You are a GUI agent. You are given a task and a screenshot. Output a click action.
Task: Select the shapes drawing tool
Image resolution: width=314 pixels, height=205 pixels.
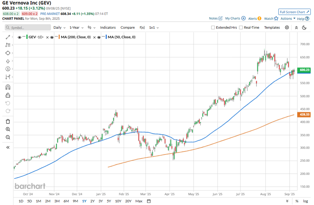[8, 53]
